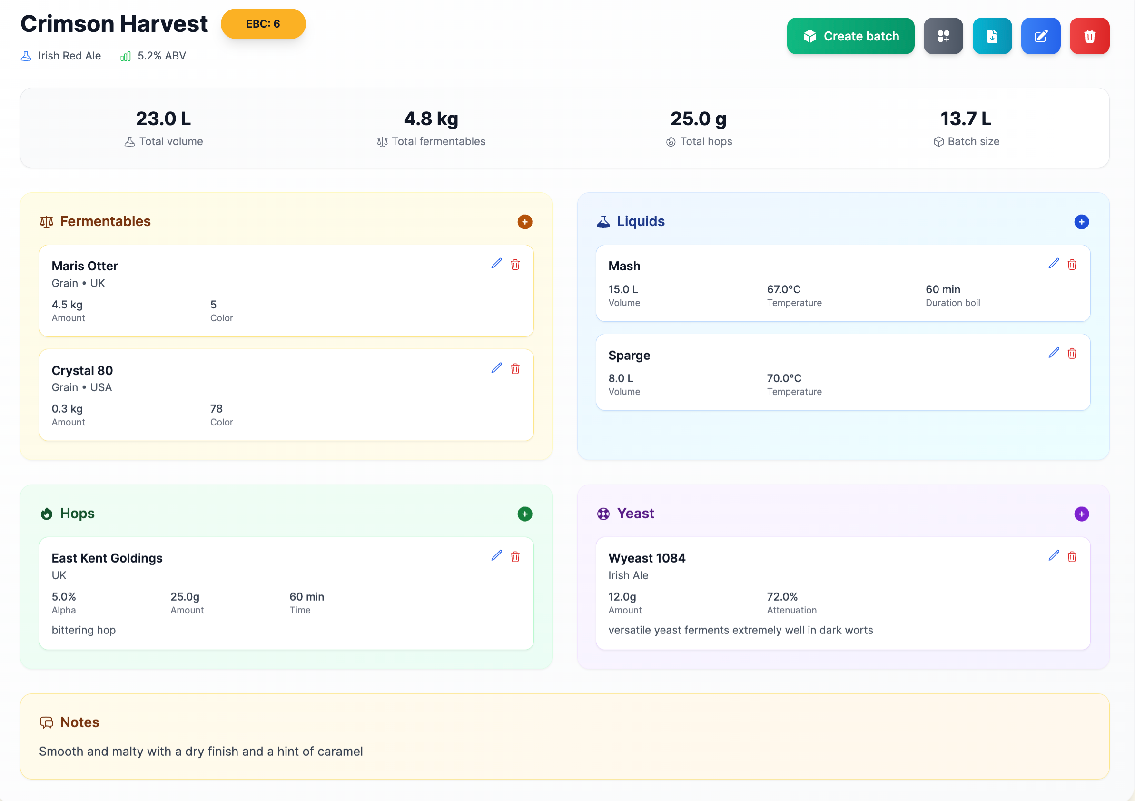This screenshot has width=1135, height=801.
Task: Add a new liquid with the plus icon
Action: coord(1082,222)
